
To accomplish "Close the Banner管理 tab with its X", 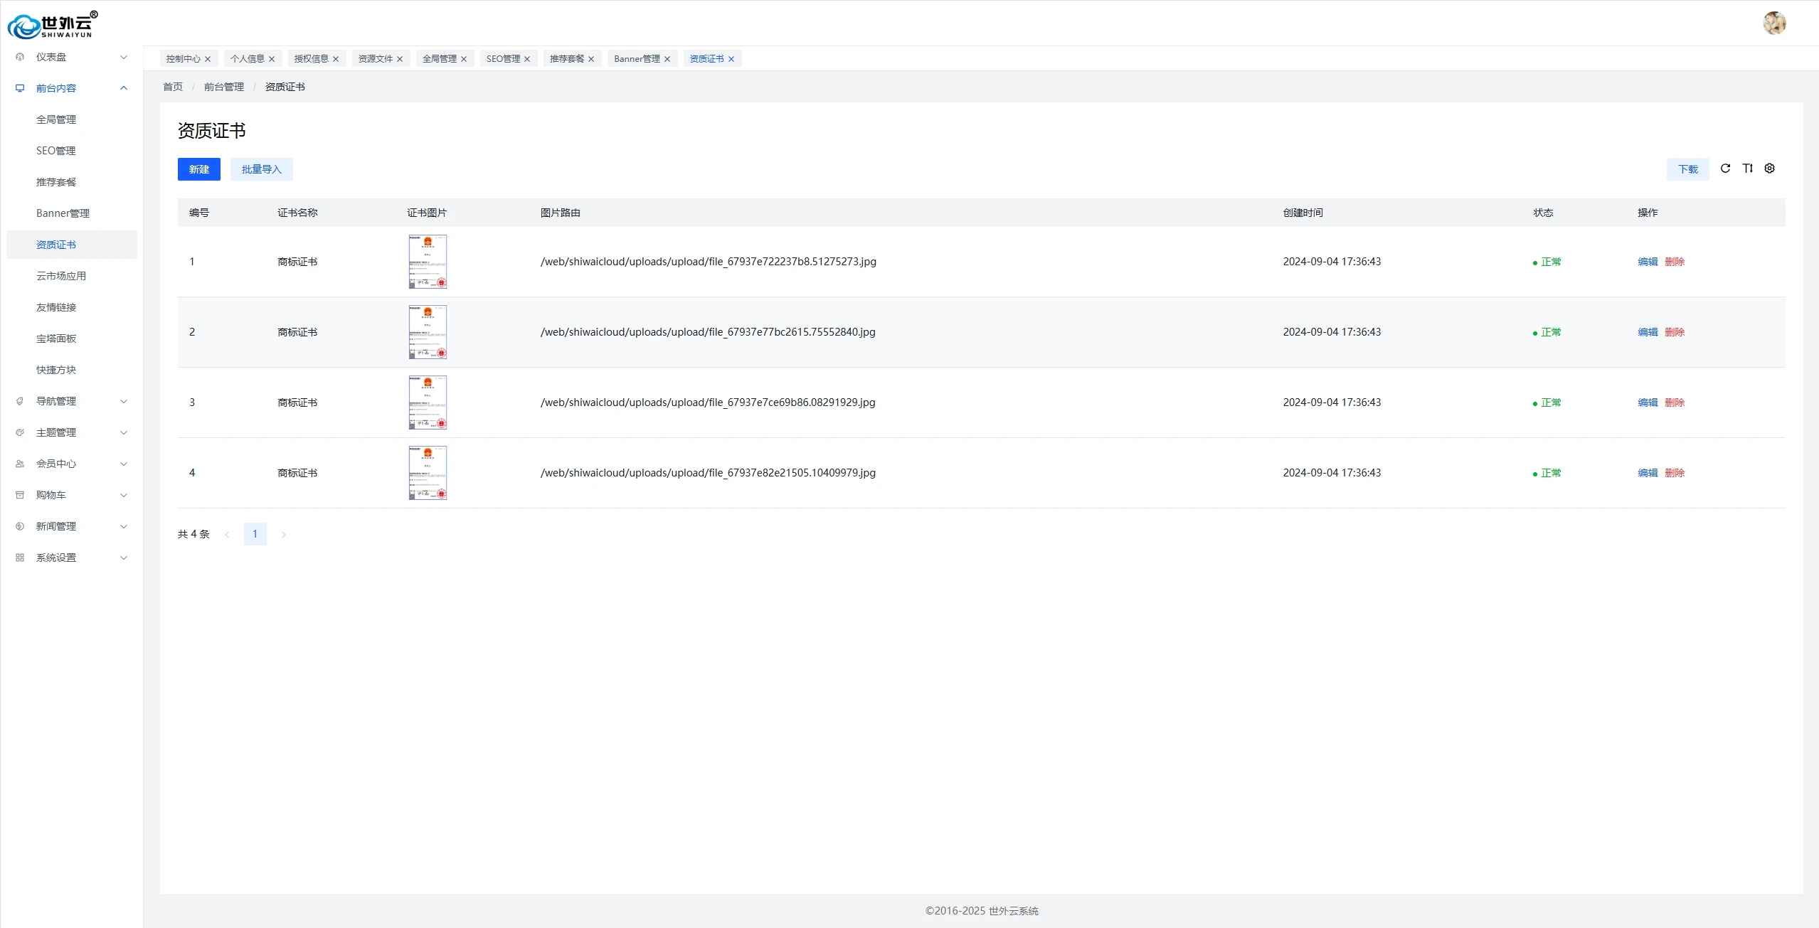I will click(x=667, y=59).
